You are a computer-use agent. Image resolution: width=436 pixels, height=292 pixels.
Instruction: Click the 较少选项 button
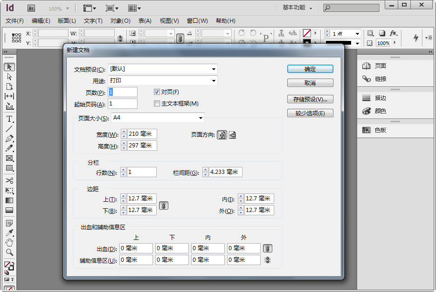point(310,113)
